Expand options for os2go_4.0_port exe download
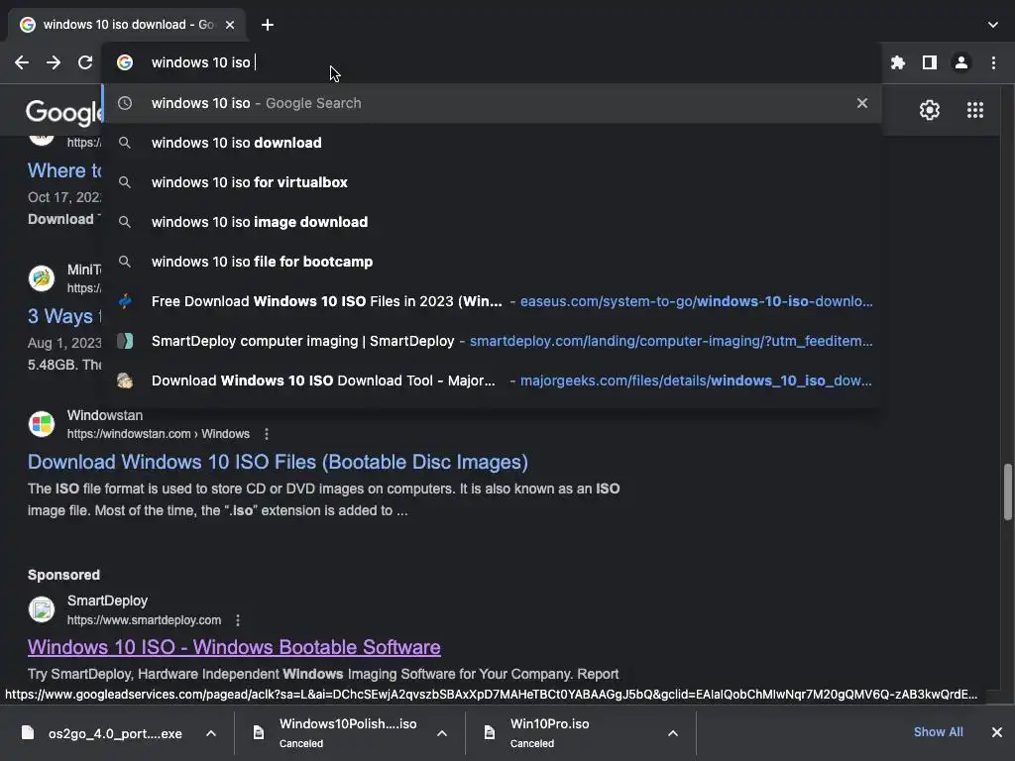Image resolution: width=1015 pixels, height=761 pixels. pyautogui.click(x=211, y=733)
